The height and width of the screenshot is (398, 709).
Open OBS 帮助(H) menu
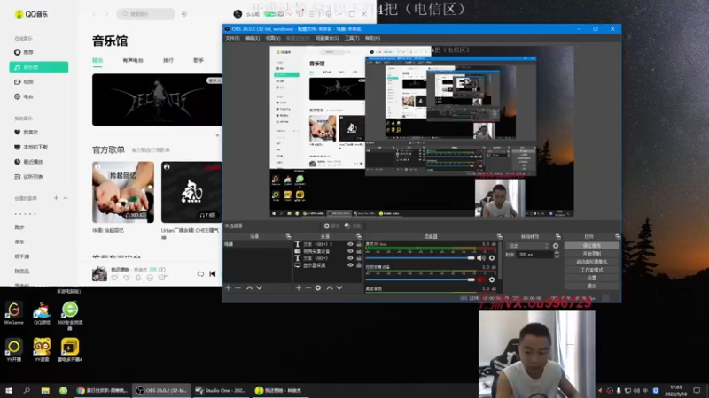(372, 38)
